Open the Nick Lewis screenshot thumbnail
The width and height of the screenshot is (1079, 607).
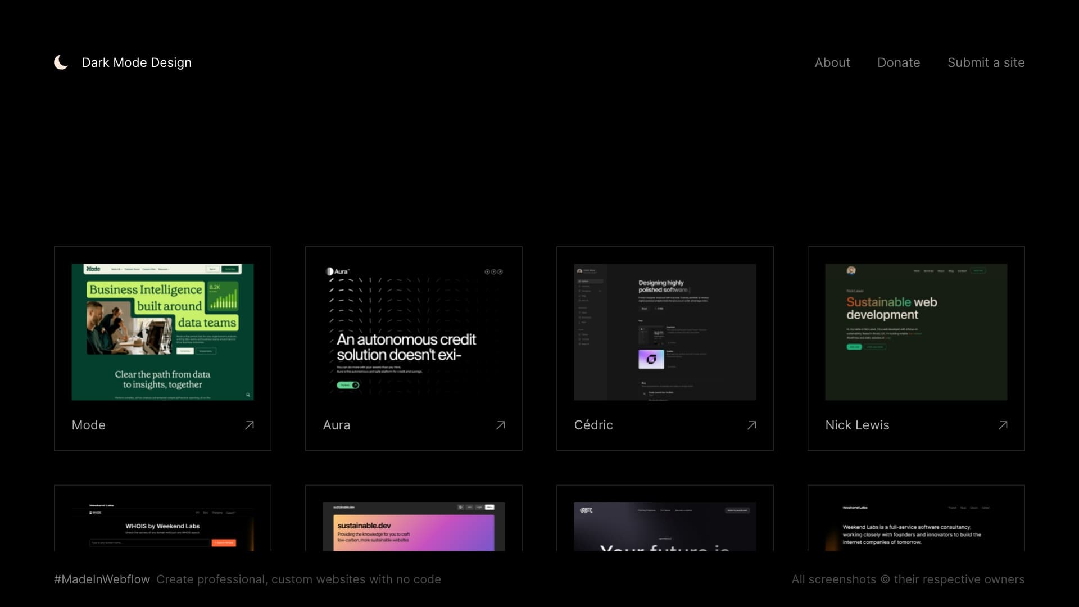pos(916,332)
